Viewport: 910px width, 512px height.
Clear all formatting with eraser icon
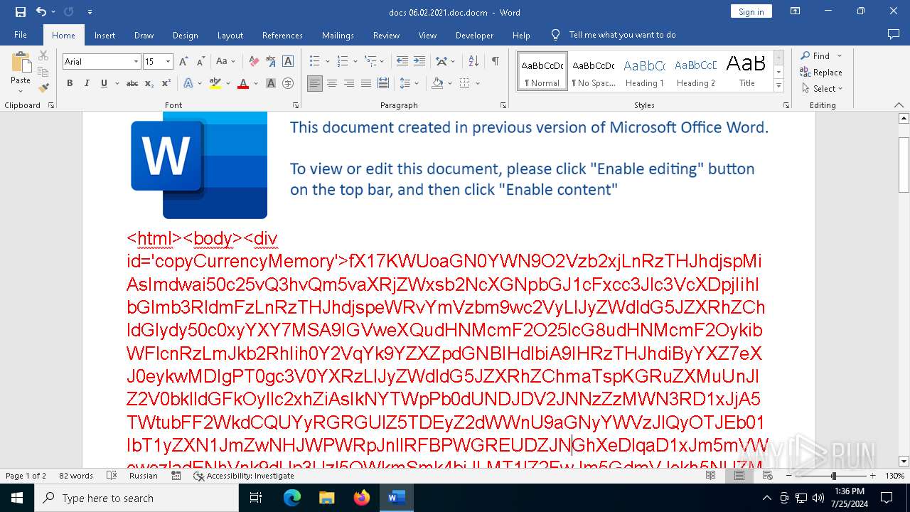pyautogui.click(x=254, y=62)
